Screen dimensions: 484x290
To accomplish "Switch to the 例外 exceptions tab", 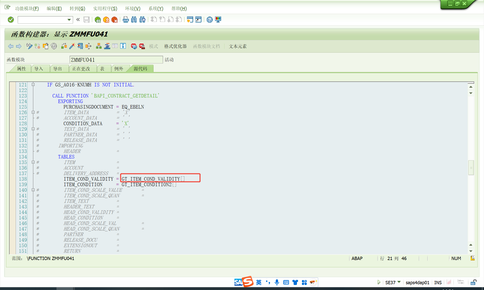I will pyautogui.click(x=118, y=69).
